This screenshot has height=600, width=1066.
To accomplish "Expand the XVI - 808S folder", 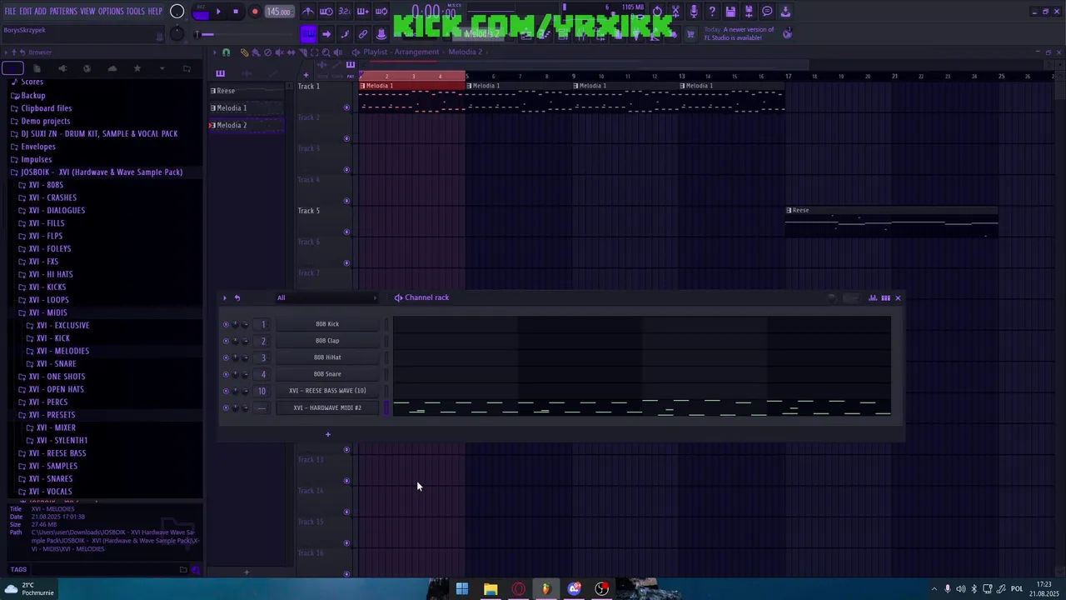I will 46,185.
